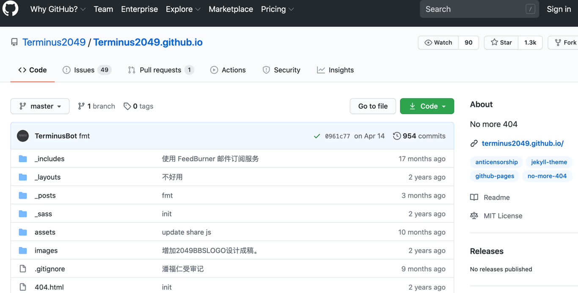
Task: Click the Watch button
Action: [438, 42]
